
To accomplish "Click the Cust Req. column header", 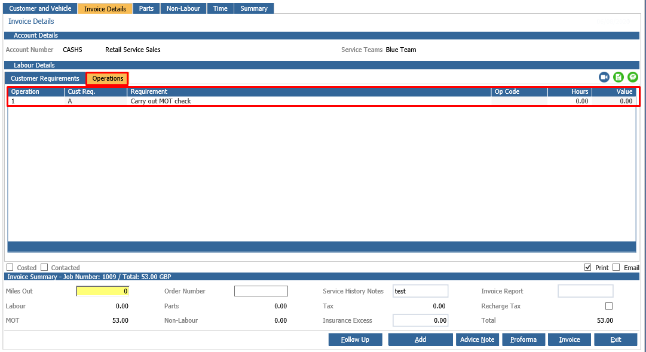I will click(x=96, y=91).
